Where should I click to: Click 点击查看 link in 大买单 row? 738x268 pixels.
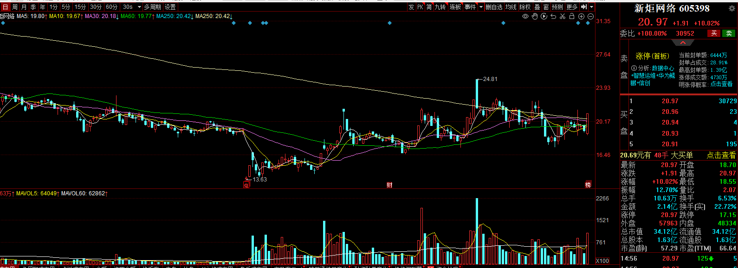(721, 155)
